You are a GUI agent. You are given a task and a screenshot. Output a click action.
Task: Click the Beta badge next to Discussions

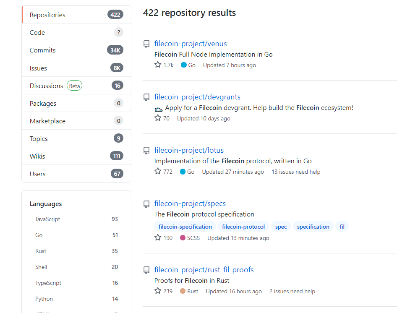coord(74,86)
